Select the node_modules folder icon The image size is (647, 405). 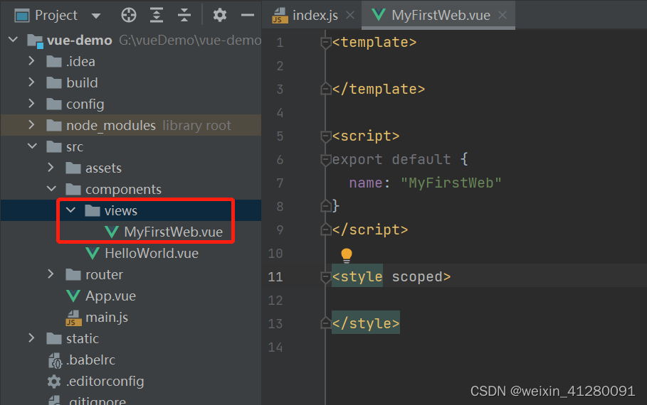[54, 125]
